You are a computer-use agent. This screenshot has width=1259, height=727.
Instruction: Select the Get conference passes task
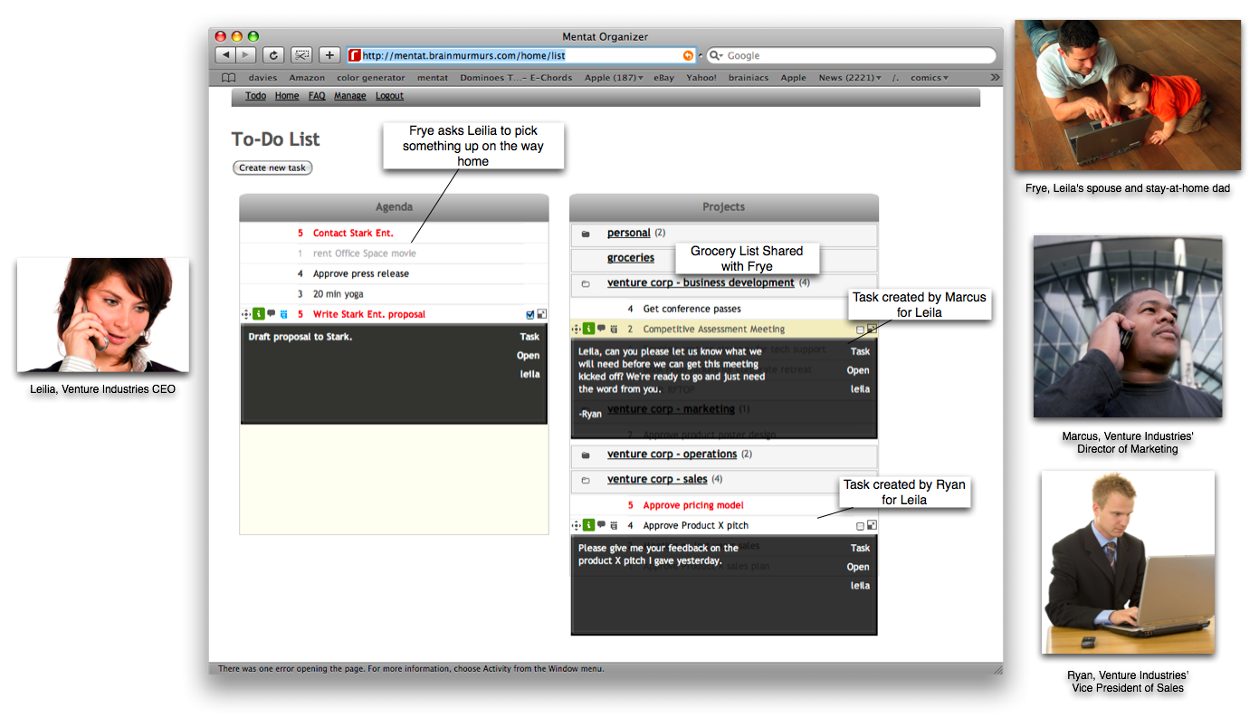click(692, 309)
